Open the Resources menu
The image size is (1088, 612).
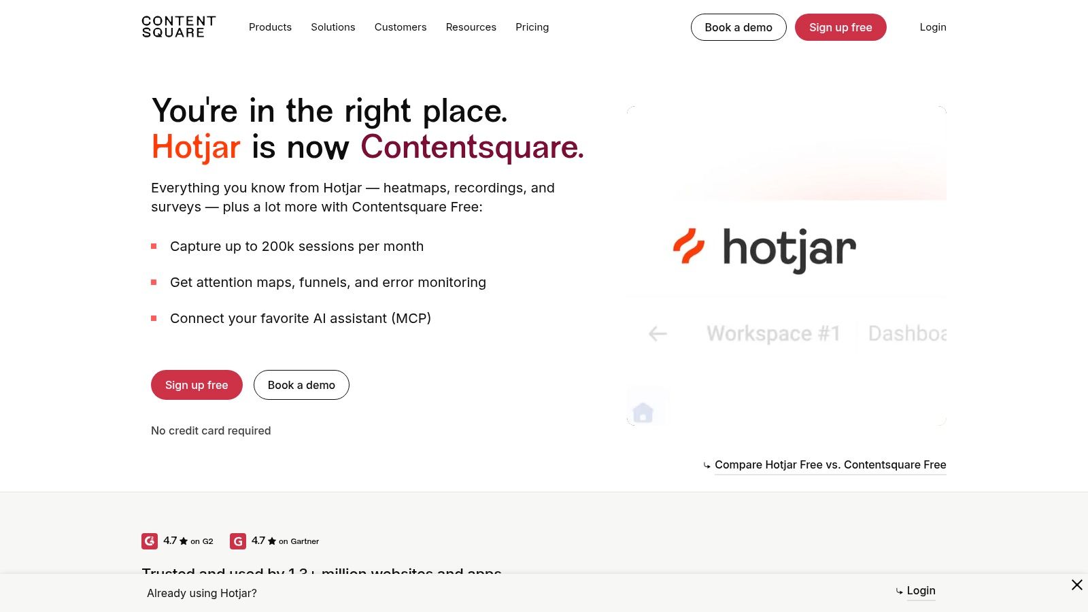tap(471, 27)
